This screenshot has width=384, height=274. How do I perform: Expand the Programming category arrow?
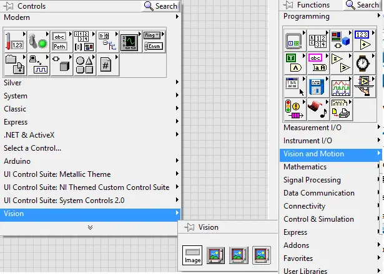click(379, 16)
